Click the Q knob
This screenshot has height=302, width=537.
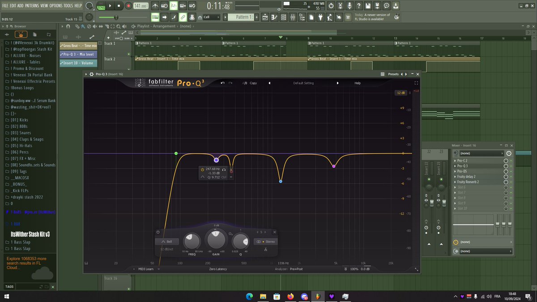click(x=241, y=242)
